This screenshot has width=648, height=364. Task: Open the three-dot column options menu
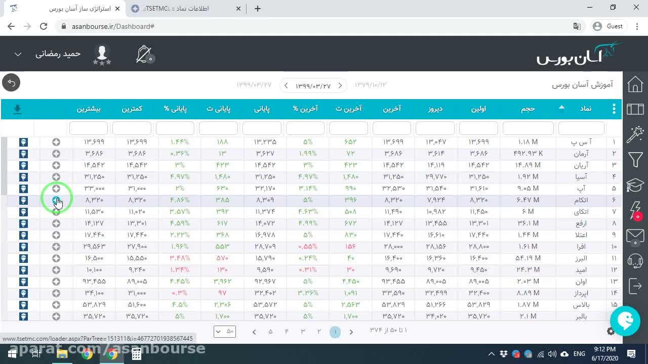[x=614, y=109]
